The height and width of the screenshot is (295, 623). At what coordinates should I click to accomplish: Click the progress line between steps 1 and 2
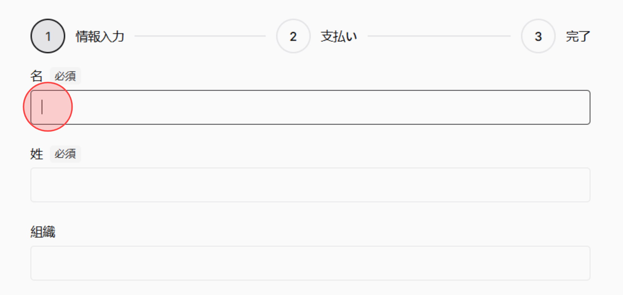(x=200, y=36)
